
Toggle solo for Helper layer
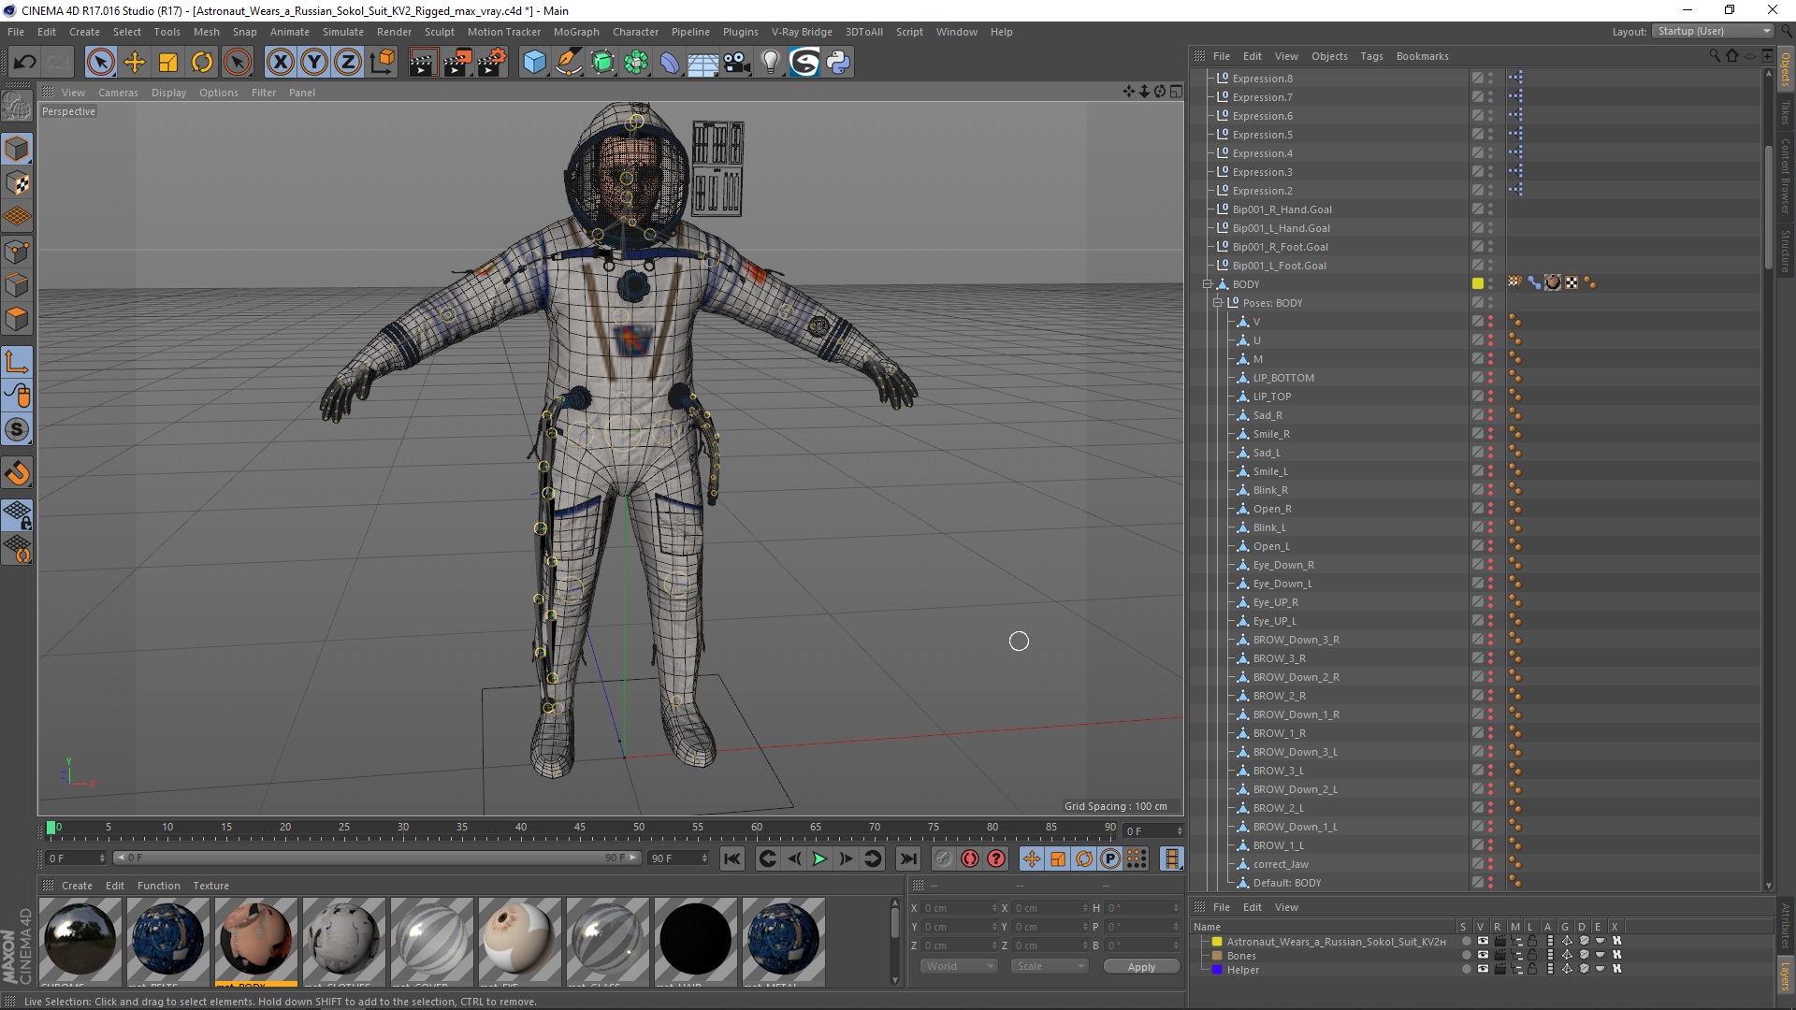(1467, 970)
